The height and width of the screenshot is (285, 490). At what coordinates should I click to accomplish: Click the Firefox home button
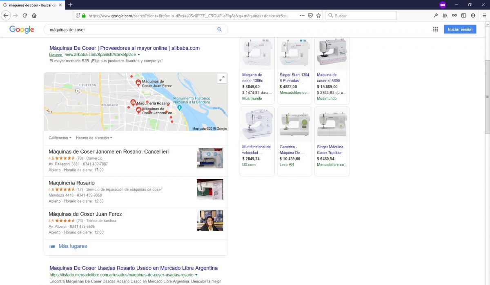tap(34, 16)
